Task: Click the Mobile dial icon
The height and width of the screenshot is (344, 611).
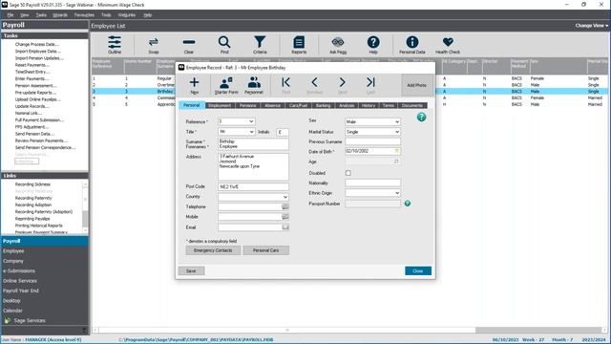Action: (285, 217)
